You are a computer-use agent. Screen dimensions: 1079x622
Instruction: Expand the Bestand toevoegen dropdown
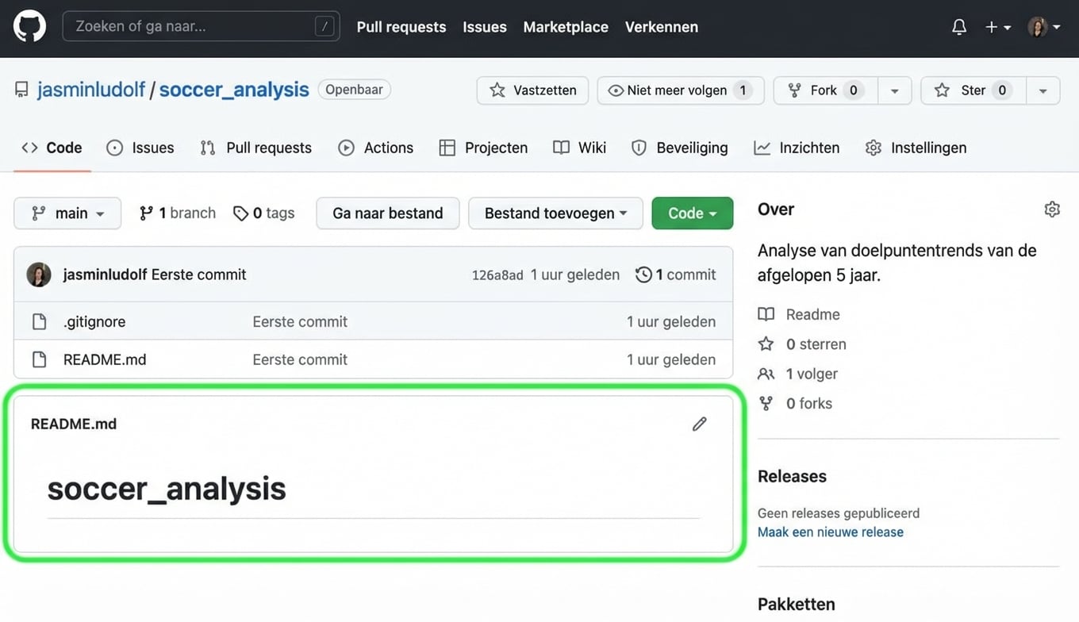click(555, 213)
